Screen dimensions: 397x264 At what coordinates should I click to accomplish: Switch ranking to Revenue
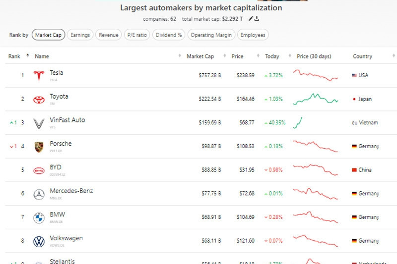(108, 35)
